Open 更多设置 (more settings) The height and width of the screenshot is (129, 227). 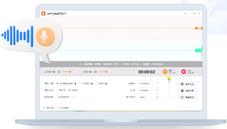point(187,84)
